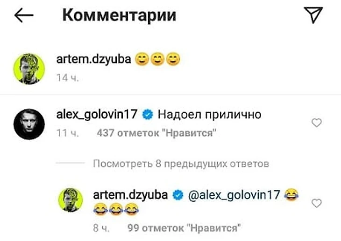Open artem.dzyuba's avatar in the reply
This screenshot has width=341, height=241.
click(71, 200)
